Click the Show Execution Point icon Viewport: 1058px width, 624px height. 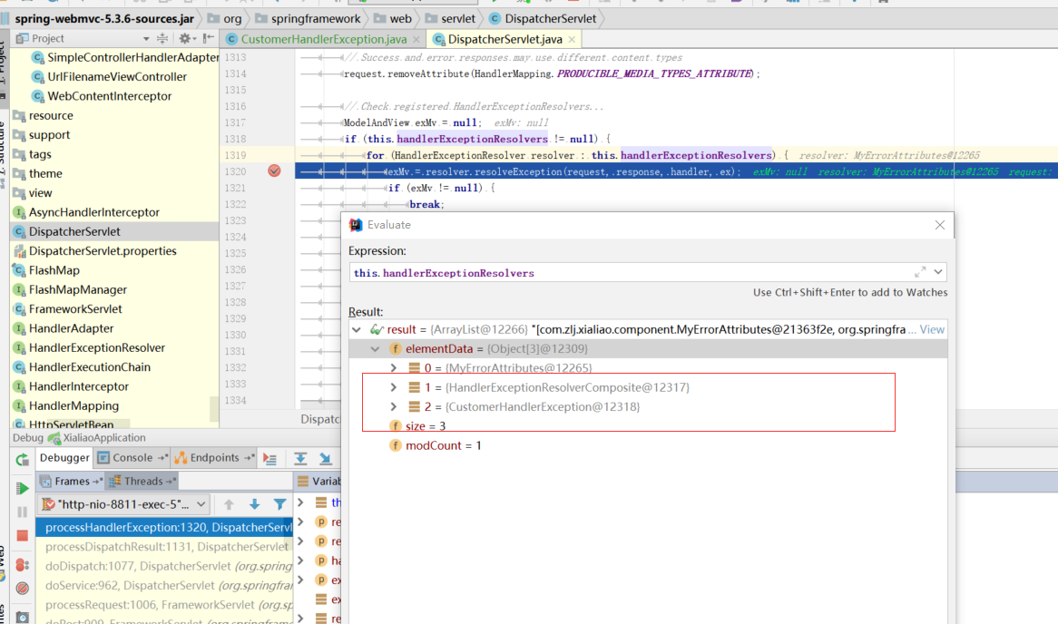point(269,459)
